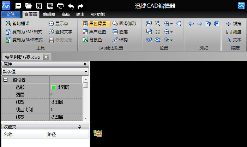Click the 路径 column header
The width and height of the screenshot is (247, 147).
pyautogui.click(x=67, y=134)
